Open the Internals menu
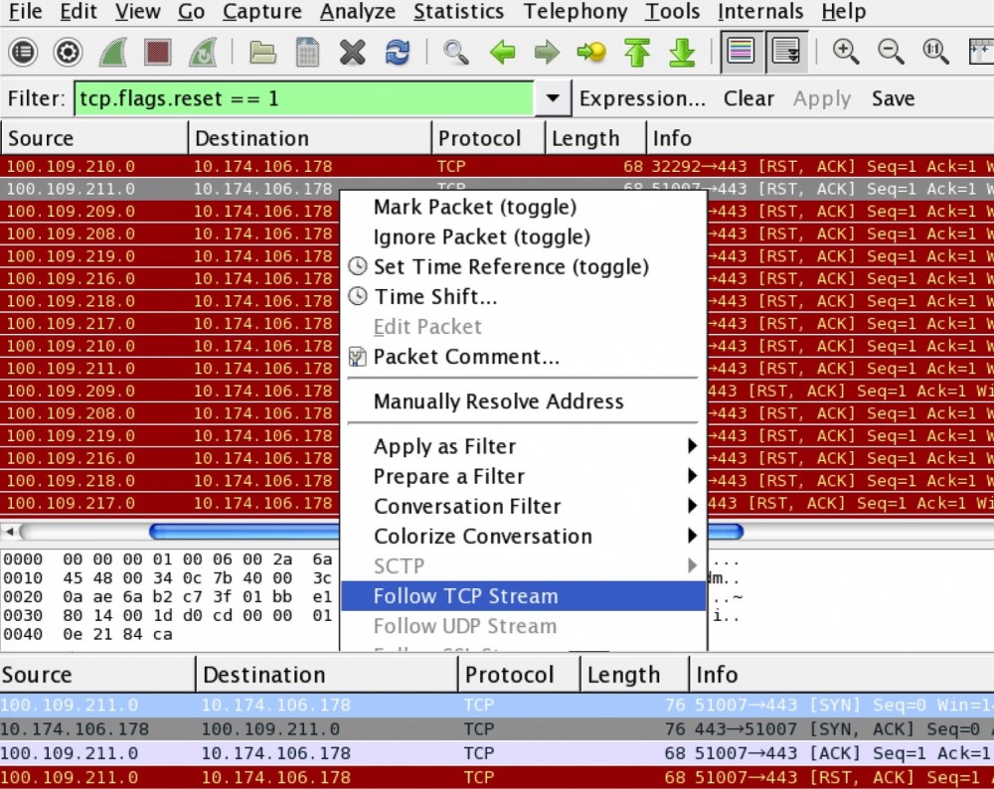 [x=760, y=11]
